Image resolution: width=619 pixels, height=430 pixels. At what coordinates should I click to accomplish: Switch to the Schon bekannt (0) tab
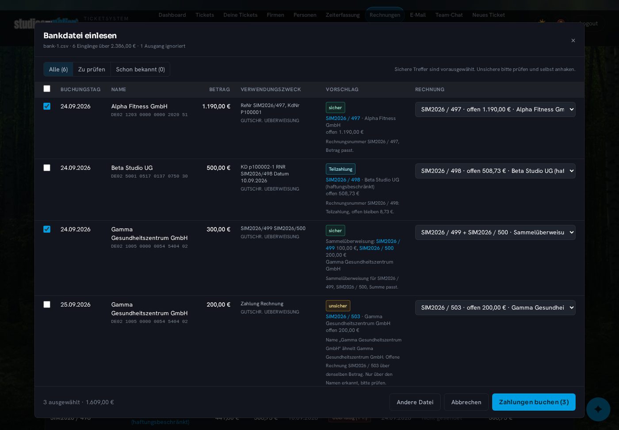[x=140, y=69]
